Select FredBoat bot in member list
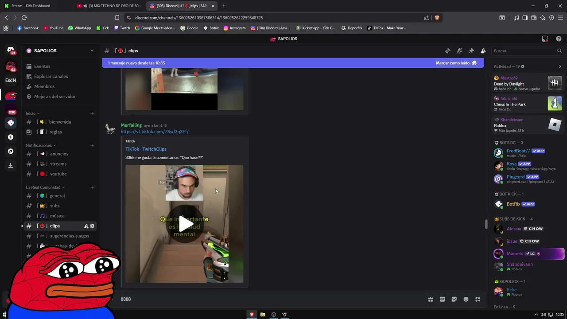 pos(528,153)
